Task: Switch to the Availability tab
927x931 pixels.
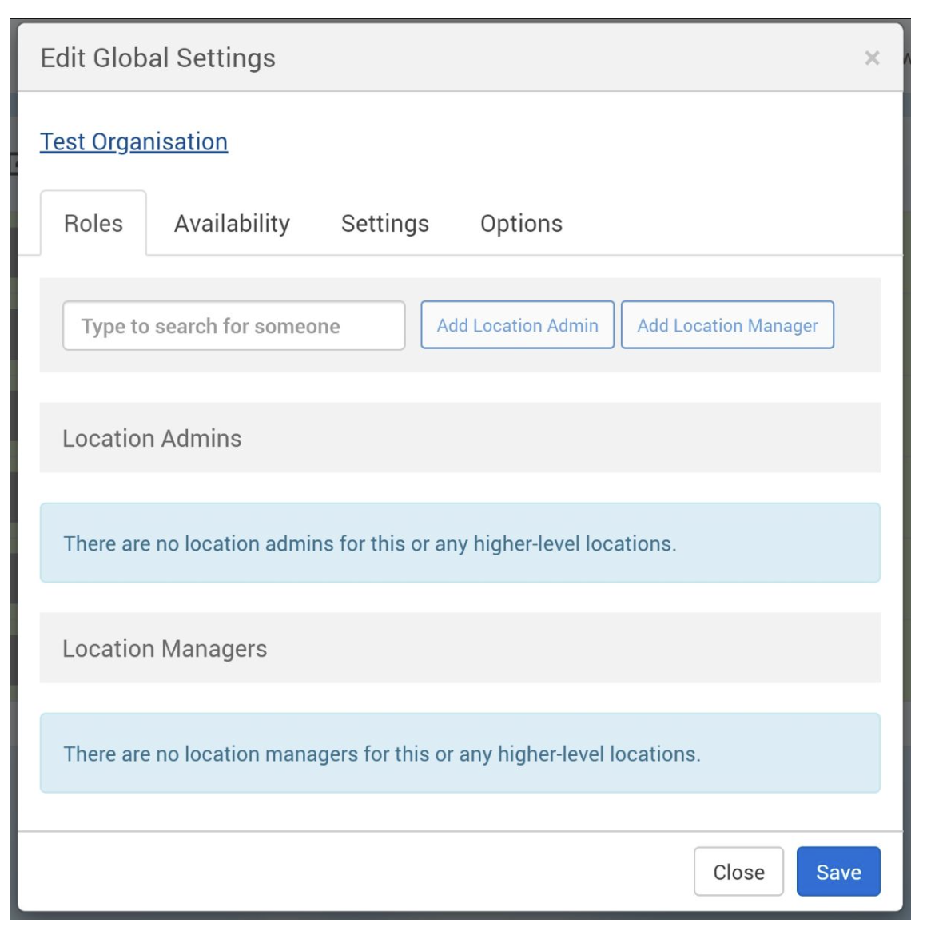Action: (232, 224)
